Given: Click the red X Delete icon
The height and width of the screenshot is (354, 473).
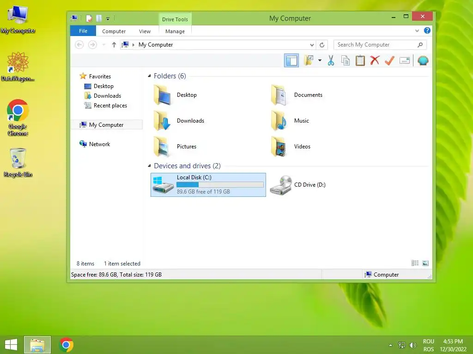Looking at the screenshot, I should point(375,60).
